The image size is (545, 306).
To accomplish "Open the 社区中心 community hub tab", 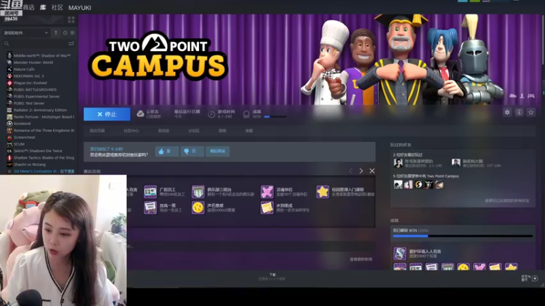I will click(131, 131).
